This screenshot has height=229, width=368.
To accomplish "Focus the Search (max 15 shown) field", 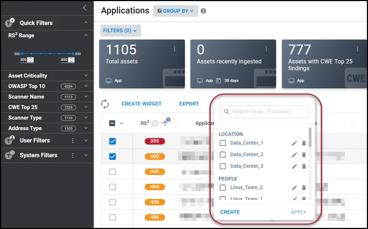I will [x=264, y=112].
